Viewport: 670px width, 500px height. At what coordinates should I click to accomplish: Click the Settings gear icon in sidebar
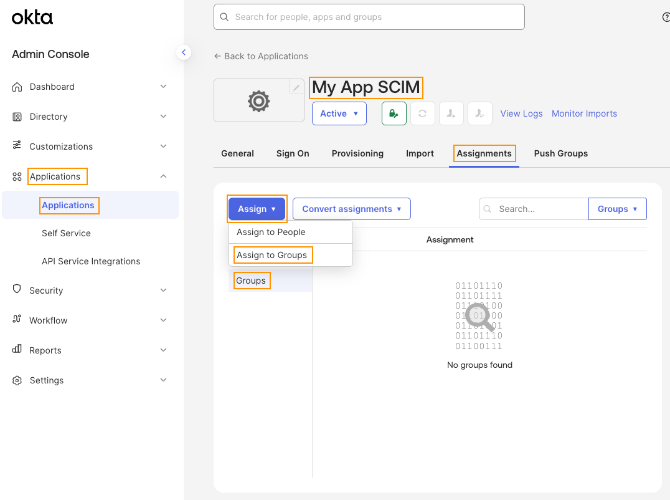pyautogui.click(x=17, y=380)
